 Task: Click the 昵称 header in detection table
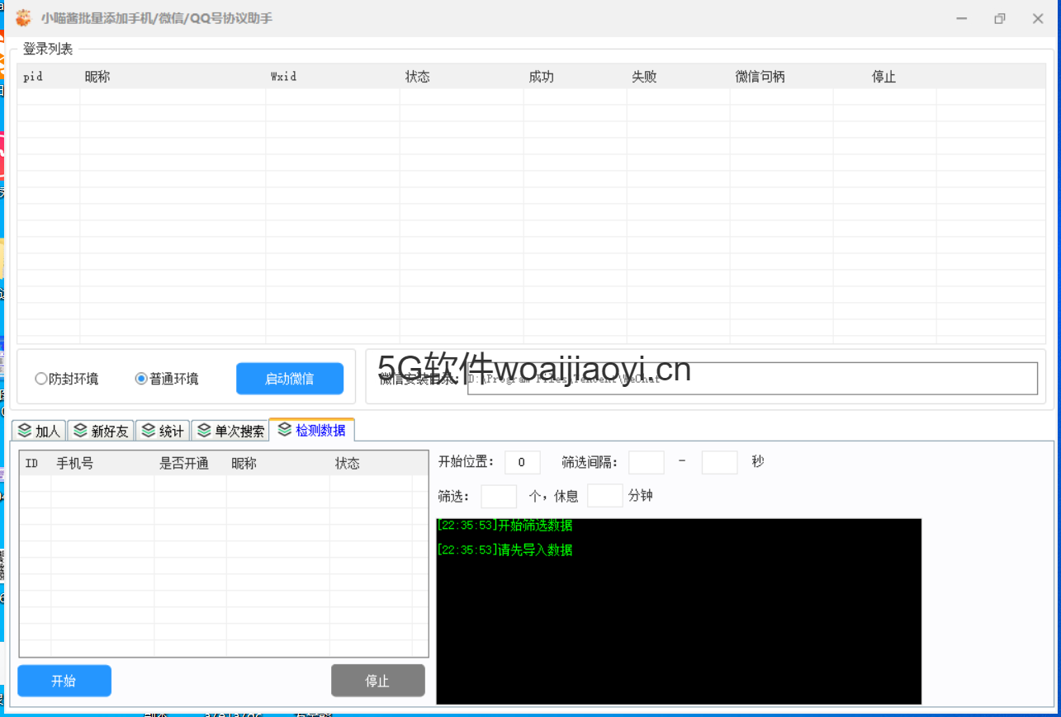pos(277,464)
